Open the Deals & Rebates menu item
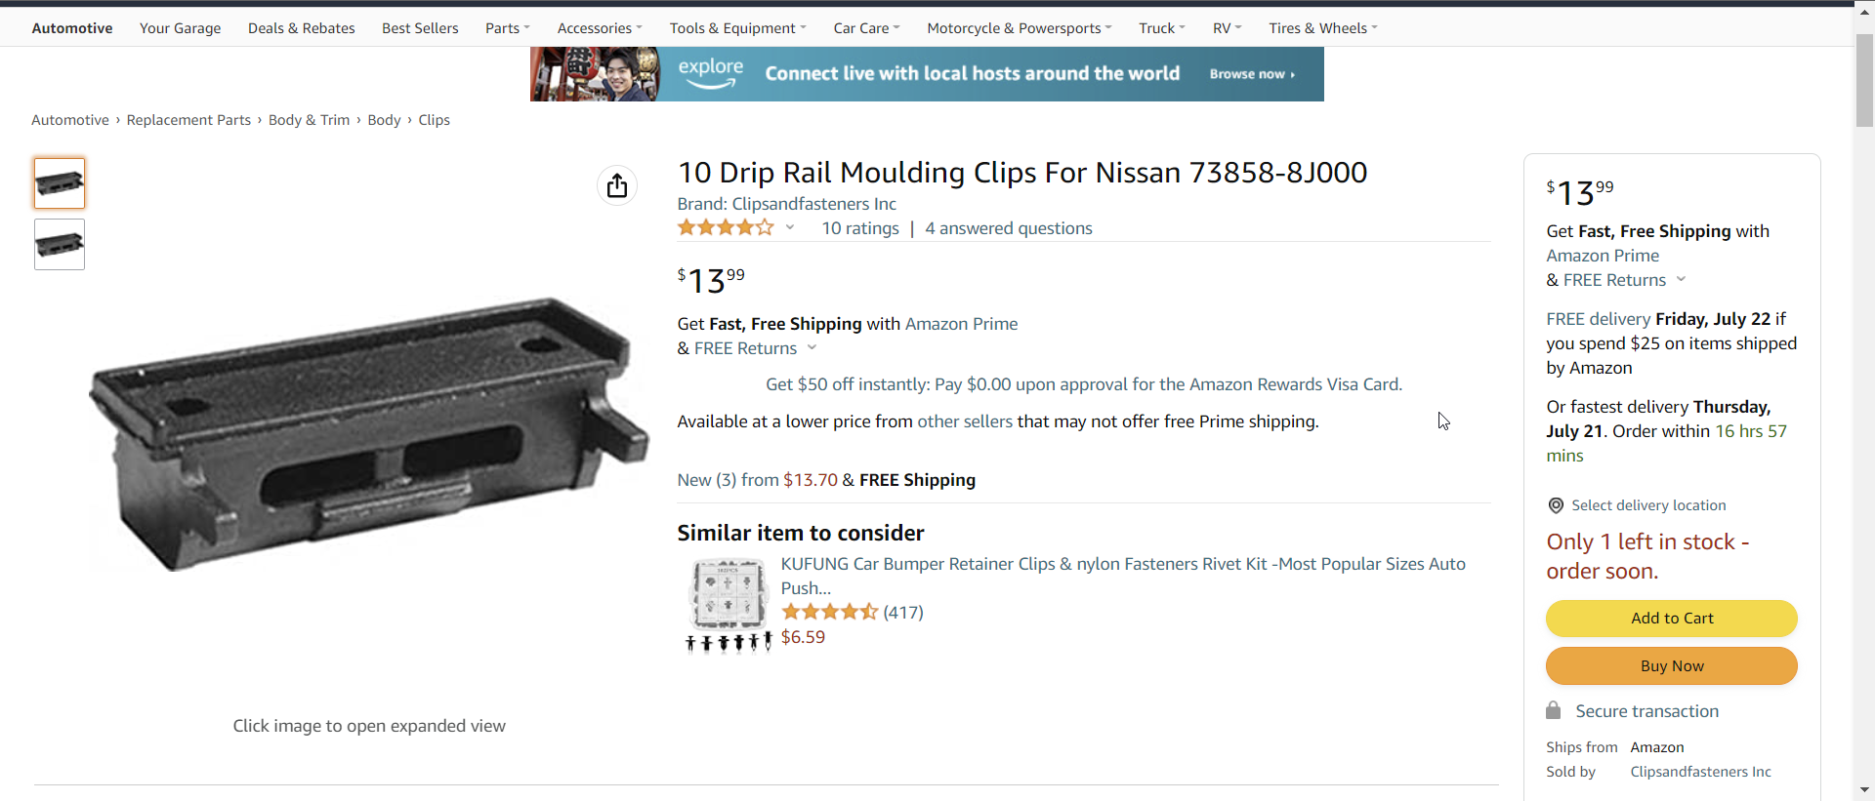The width and height of the screenshot is (1875, 801). pos(301,28)
